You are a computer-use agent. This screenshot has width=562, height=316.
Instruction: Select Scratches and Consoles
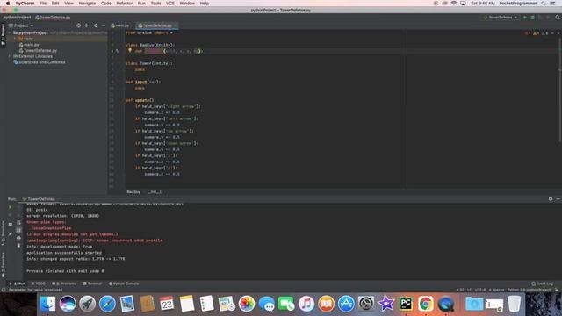click(x=40, y=62)
